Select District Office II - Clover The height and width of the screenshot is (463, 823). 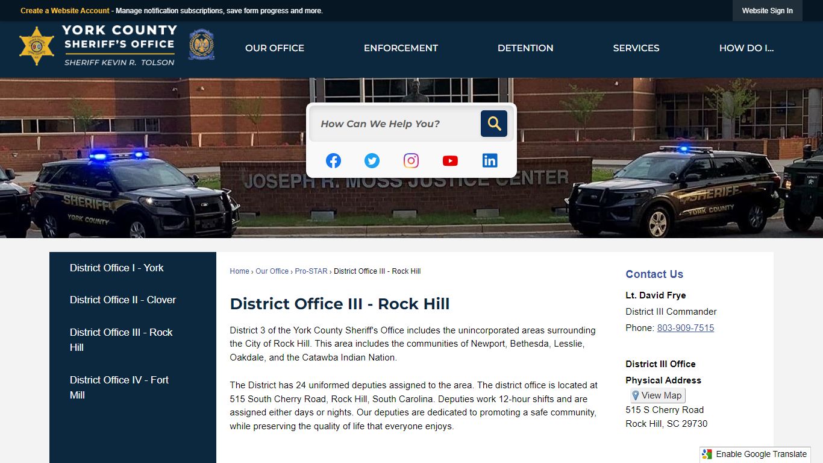click(x=123, y=300)
